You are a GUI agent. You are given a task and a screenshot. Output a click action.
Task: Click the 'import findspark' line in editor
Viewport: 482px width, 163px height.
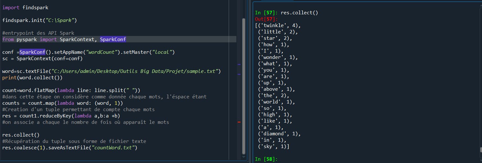point(26,7)
